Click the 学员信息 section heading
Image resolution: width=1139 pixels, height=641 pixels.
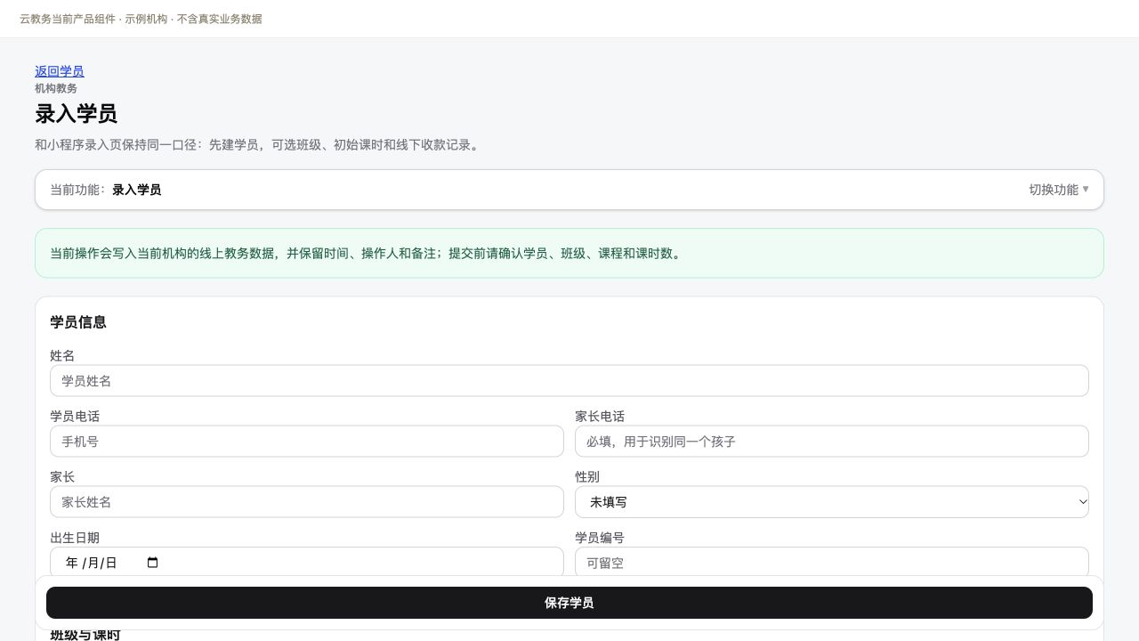(x=78, y=322)
